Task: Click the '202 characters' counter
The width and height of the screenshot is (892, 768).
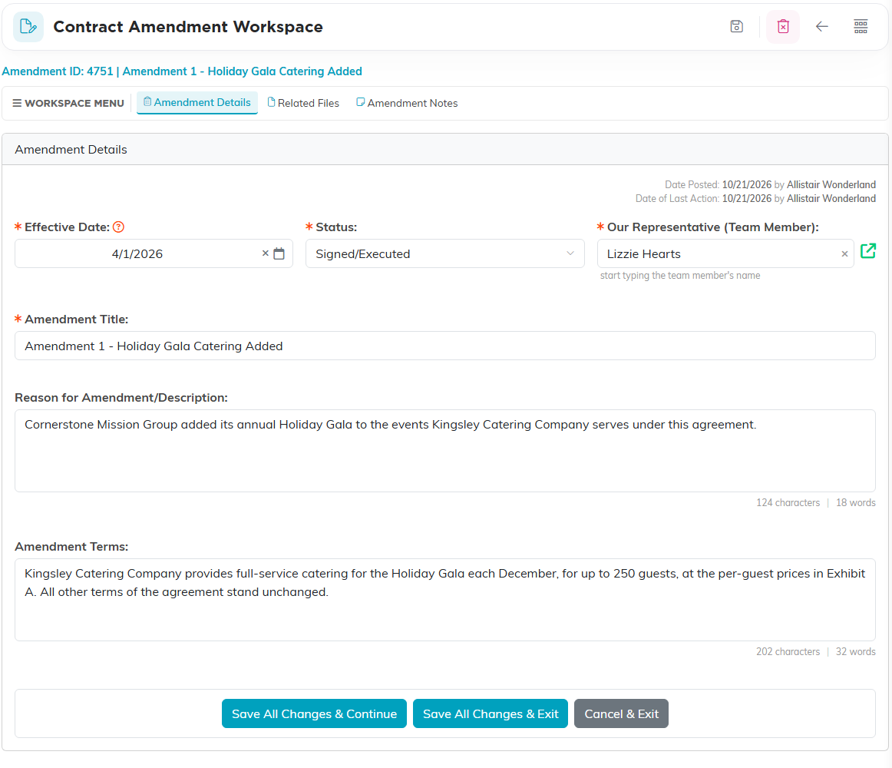Action: click(x=788, y=652)
